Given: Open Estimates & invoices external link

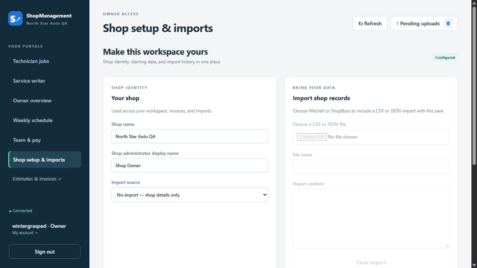Looking at the screenshot, I should coord(37,179).
